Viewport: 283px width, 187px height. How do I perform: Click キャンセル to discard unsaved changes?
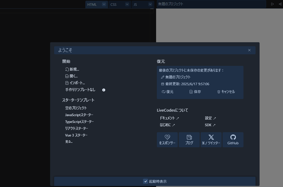click(x=226, y=92)
